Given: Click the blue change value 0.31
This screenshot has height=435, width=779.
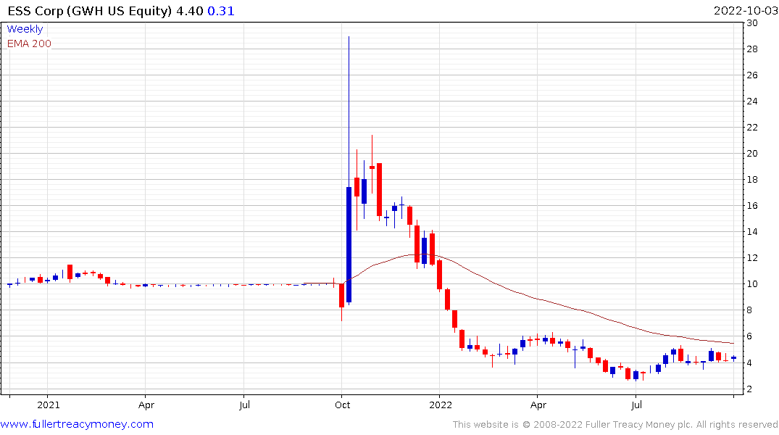Looking at the screenshot, I should click(220, 11).
